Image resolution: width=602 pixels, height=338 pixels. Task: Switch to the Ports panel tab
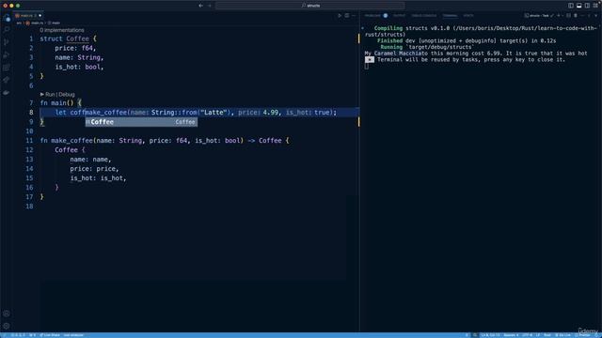click(x=468, y=16)
